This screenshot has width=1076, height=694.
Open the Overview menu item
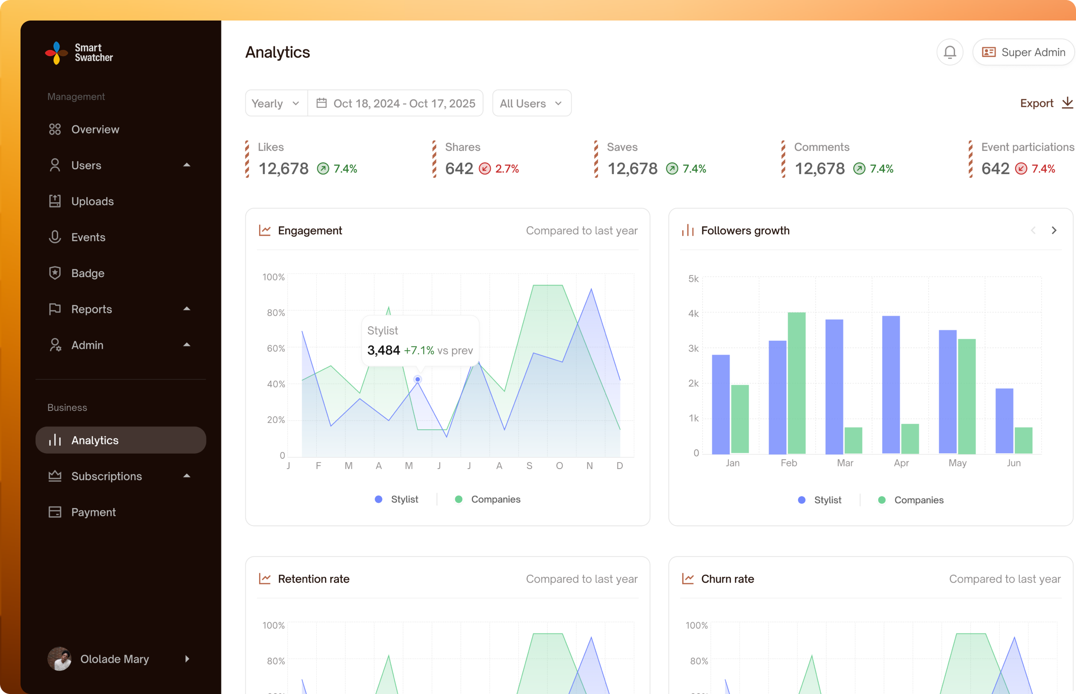coord(95,129)
